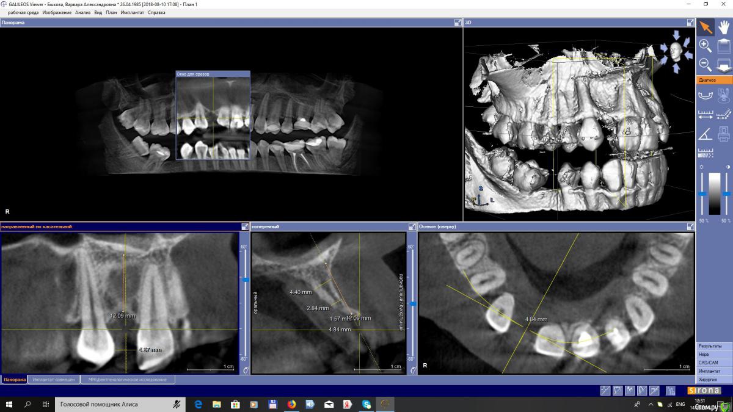Switch to the MPR/рентгенологическое исследование tab
This screenshot has width=733, height=412.
[x=127, y=380]
